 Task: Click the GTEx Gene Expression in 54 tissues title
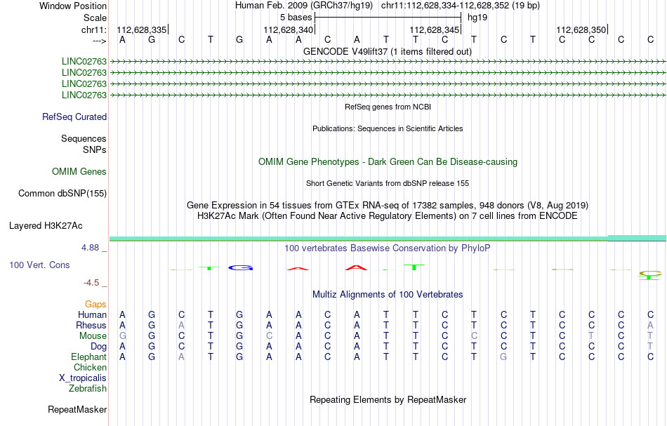click(x=388, y=206)
